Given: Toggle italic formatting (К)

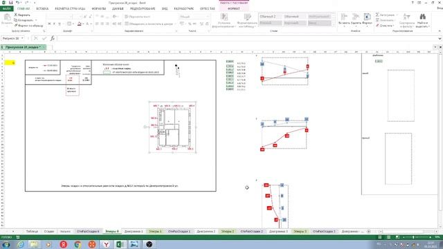Looking at the screenshot, I should click(x=54, y=24).
